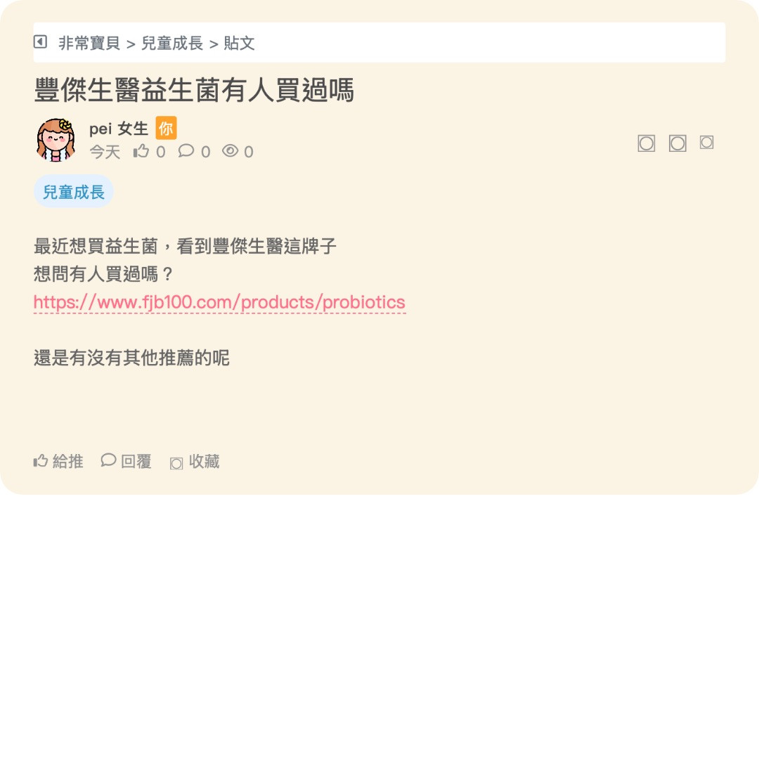Click the back arrow icon in breadcrumb bar
This screenshot has width=759, height=759.
[x=40, y=42]
